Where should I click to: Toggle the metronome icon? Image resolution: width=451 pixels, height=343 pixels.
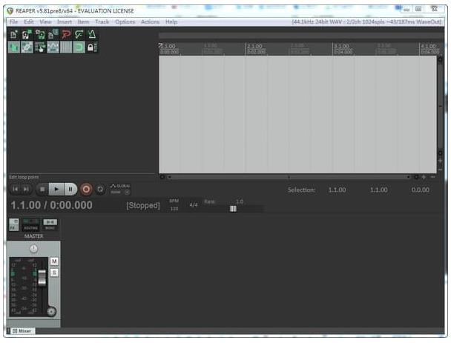pos(92,35)
